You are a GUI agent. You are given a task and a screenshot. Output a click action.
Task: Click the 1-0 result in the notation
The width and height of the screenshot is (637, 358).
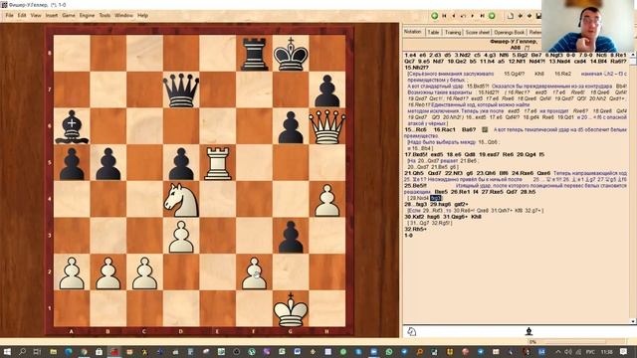[x=408, y=235]
